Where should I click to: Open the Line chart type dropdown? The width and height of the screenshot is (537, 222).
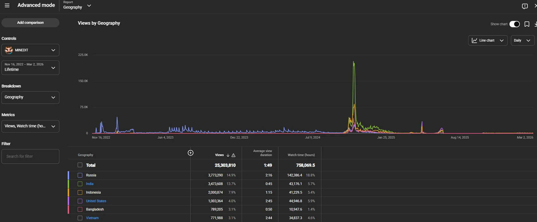pyautogui.click(x=488, y=40)
